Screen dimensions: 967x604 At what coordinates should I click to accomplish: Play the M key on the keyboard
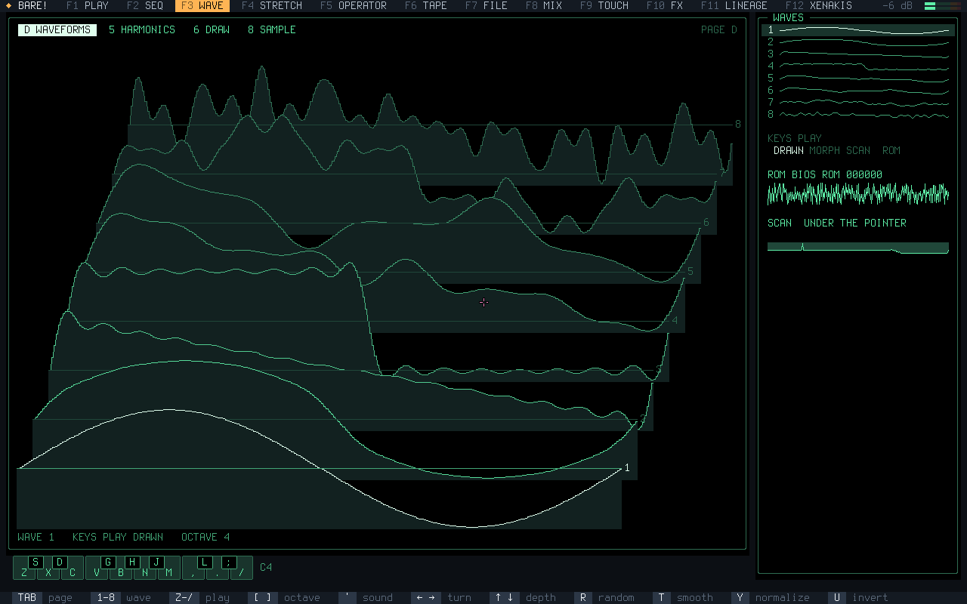tap(170, 572)
